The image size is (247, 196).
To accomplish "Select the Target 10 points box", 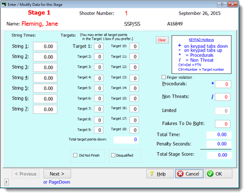I will coord(134,46).
